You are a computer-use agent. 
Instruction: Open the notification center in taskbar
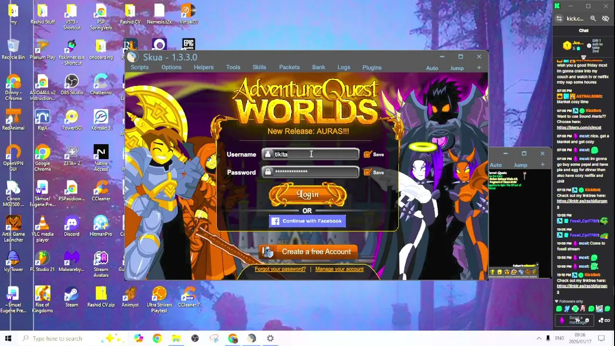tap(601, 338)
